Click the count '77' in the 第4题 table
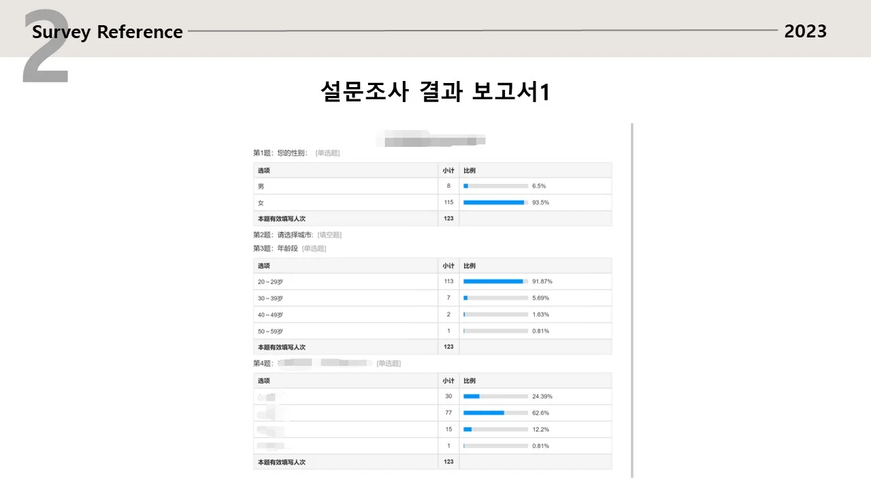Viewport: 871px width, 490px height. click(x=448, y=412)
